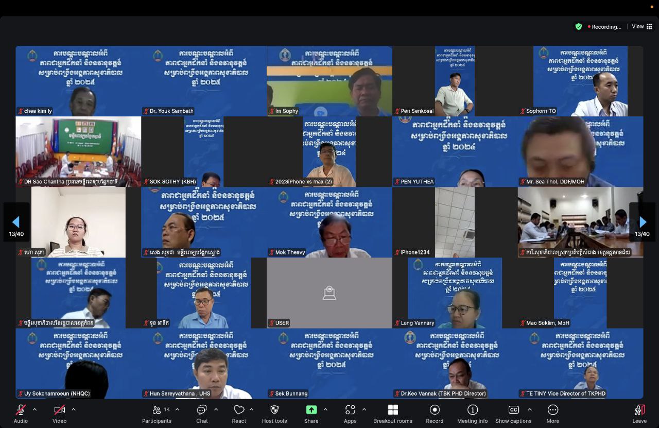Image resolution: width=659 pixels, height=428 pixels.
Task: Start screen sharing with Share
Action: point(311,414)
